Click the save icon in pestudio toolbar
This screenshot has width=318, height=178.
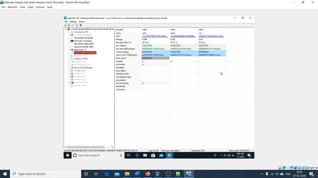pos(69,25)
